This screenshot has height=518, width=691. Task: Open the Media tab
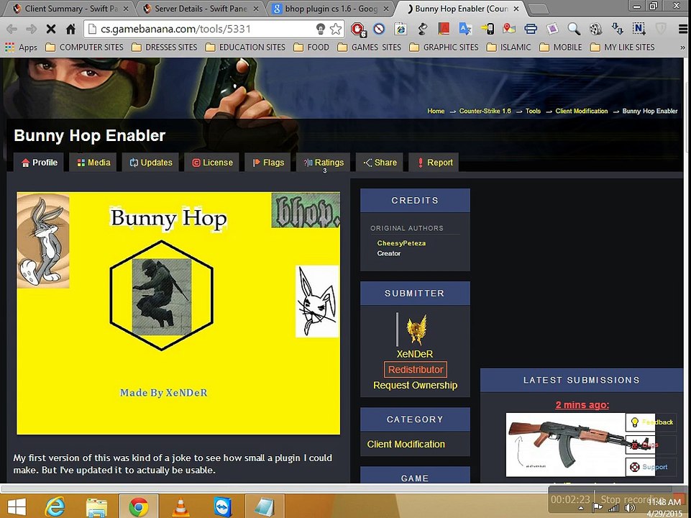click(93, 162)
